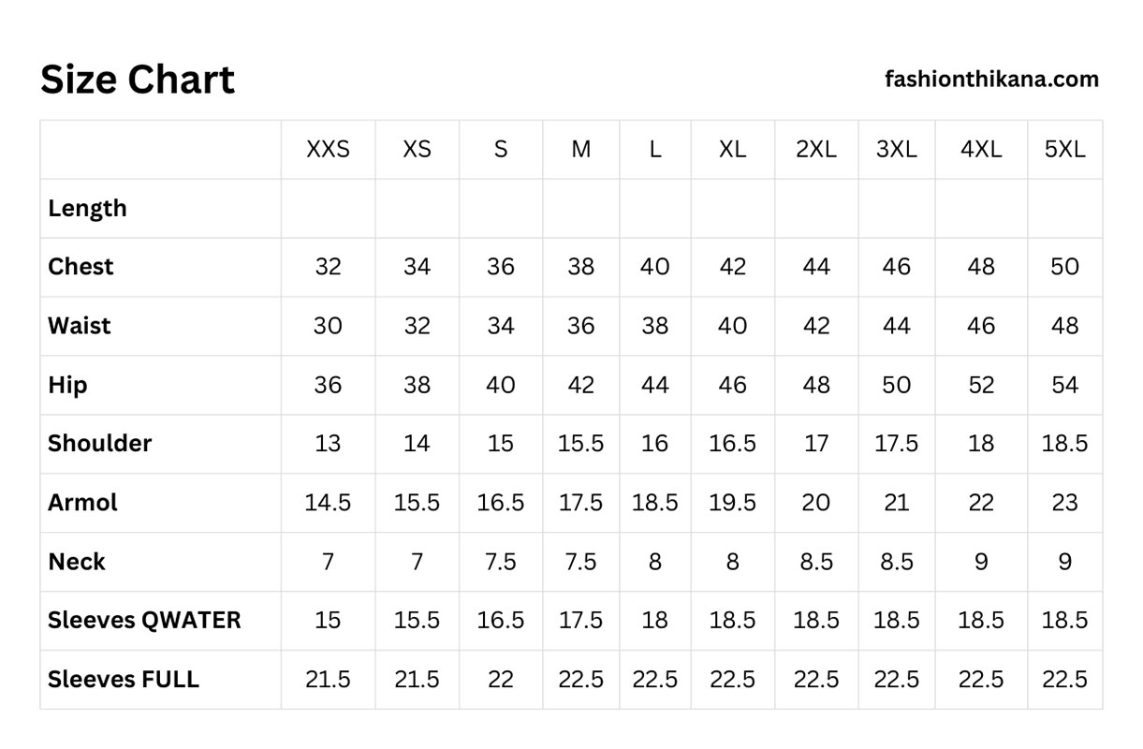
Task: Click the Shoulder value for size XXS
Action: pyautogui.click(x=328, y=444)
